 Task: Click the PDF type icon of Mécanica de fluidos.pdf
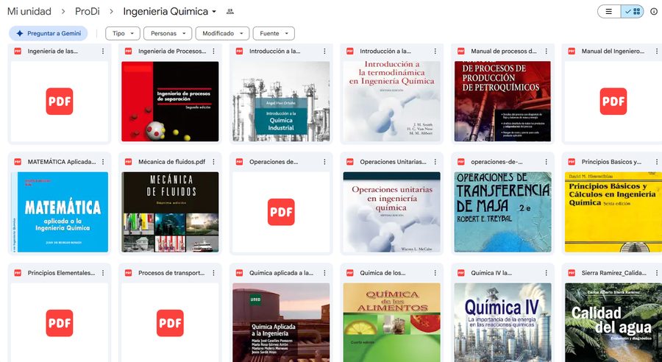(128, 162)
